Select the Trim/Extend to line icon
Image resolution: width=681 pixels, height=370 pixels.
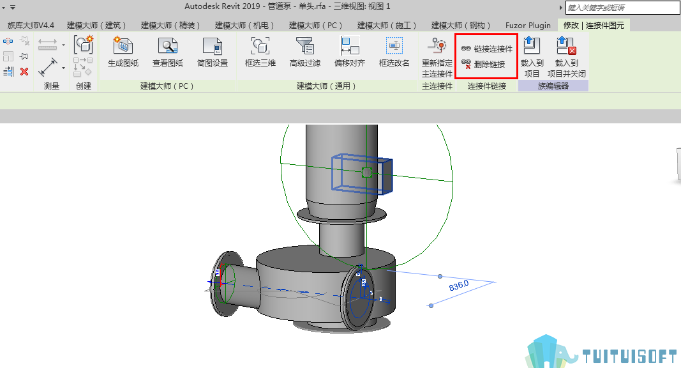pyautogui.click(x=8, y=72)
